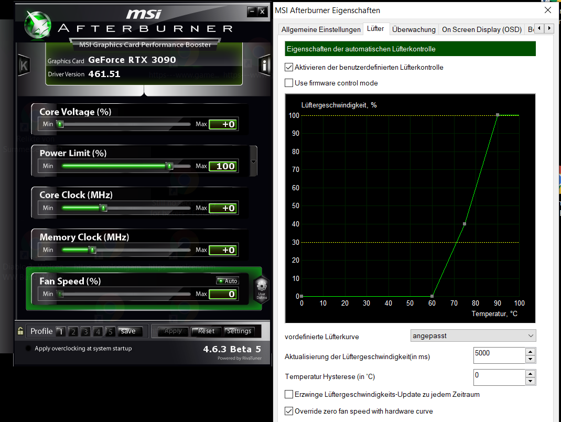This screenshot has height=422, width=561.
Task: Click driver version '461.51' text
Action: tap(104, 74)
